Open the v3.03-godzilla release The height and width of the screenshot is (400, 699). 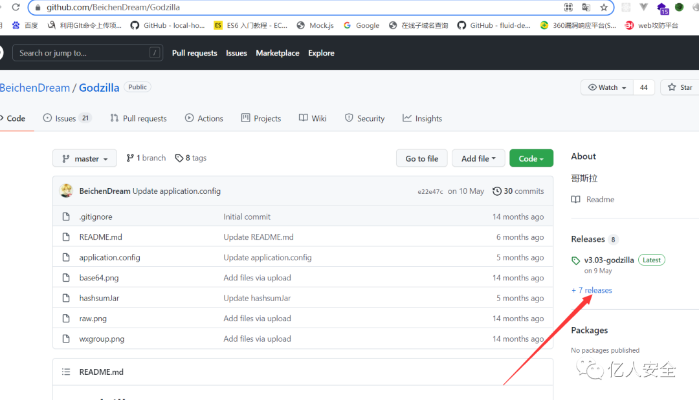pyautogui.click(x=609, y=260)
